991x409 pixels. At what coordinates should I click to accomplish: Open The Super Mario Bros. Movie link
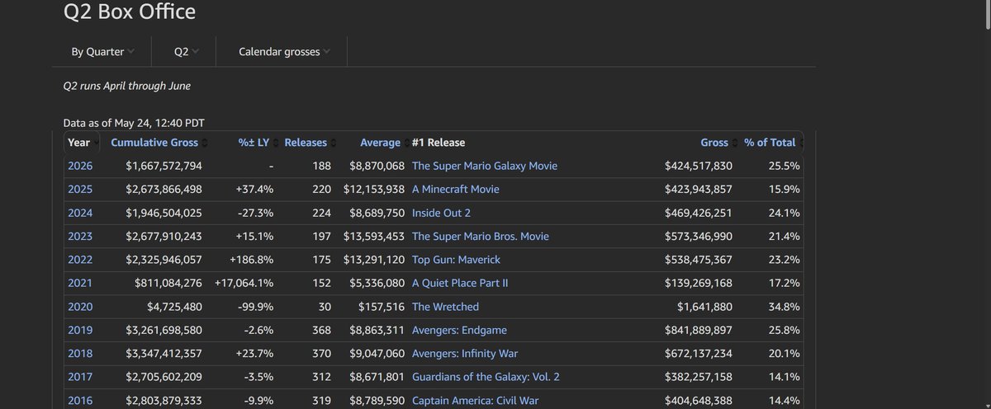[480, 236]
